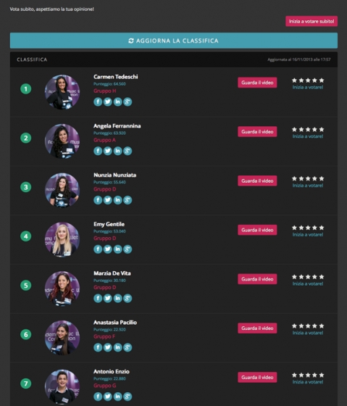Click Inizia a votare! under Anastasia Pacilio's stars
The width and height of the screenshot is (347, 406).
308,333
